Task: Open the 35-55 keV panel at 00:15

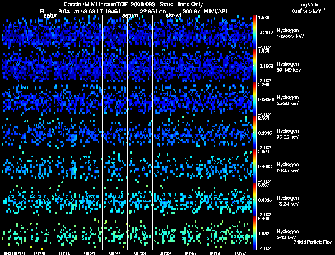Action: point(64,133)
